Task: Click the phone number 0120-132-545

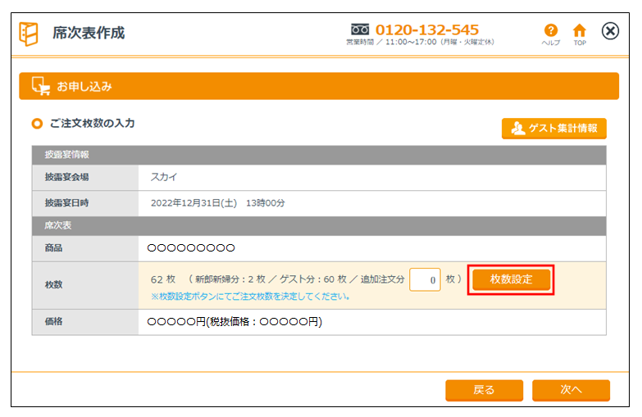Action: click(427, 29)
